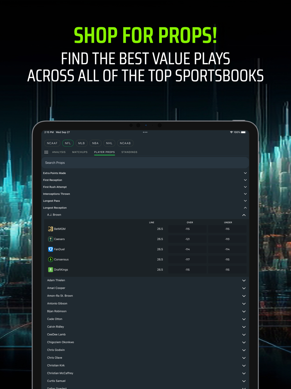Switch to the Analysis tab
The width and height of the screenshot is (291, 389).
tap(59, 152)
